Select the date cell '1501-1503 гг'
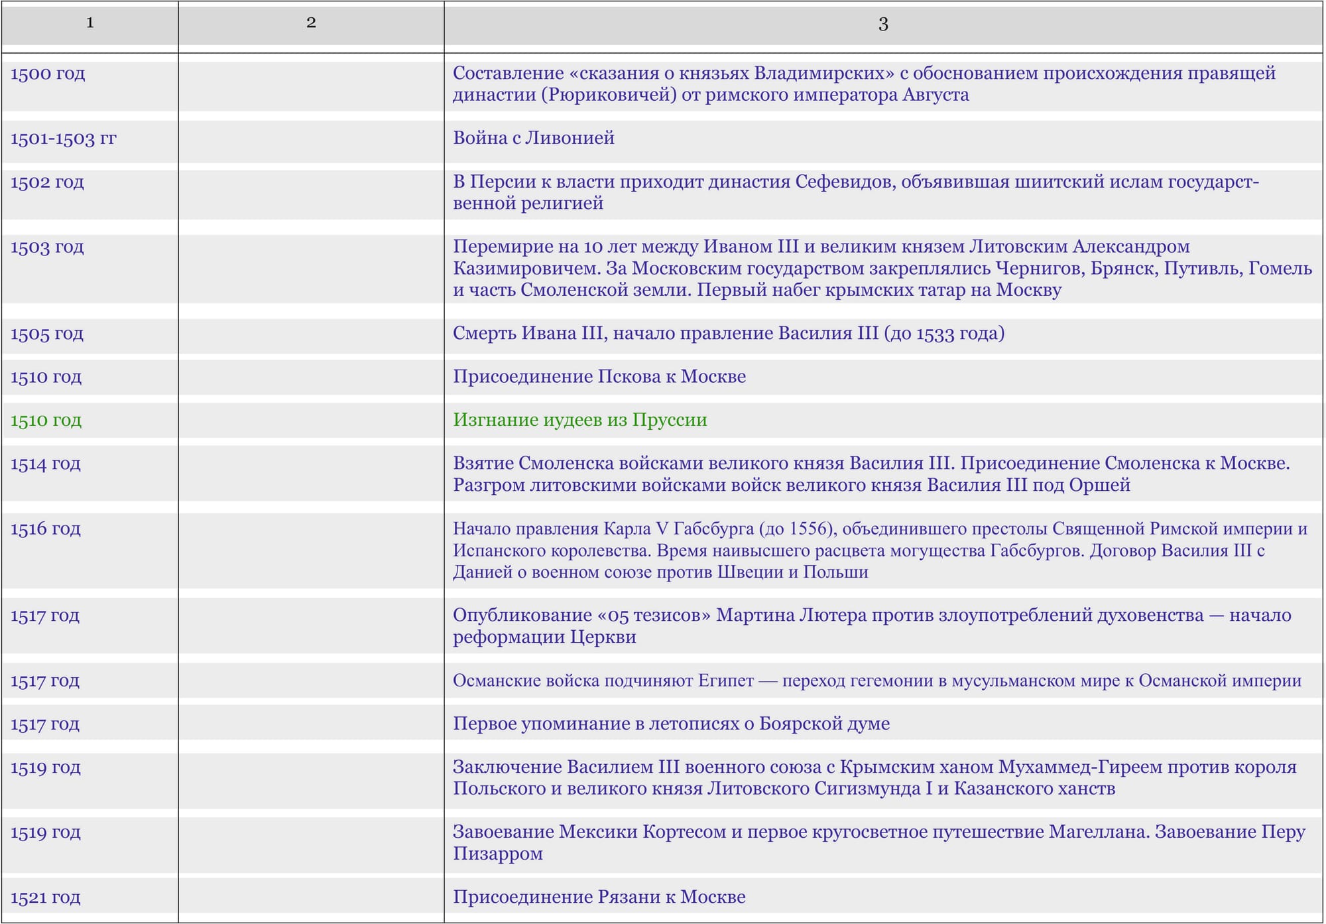1326x924 pixels. (64, 139)
